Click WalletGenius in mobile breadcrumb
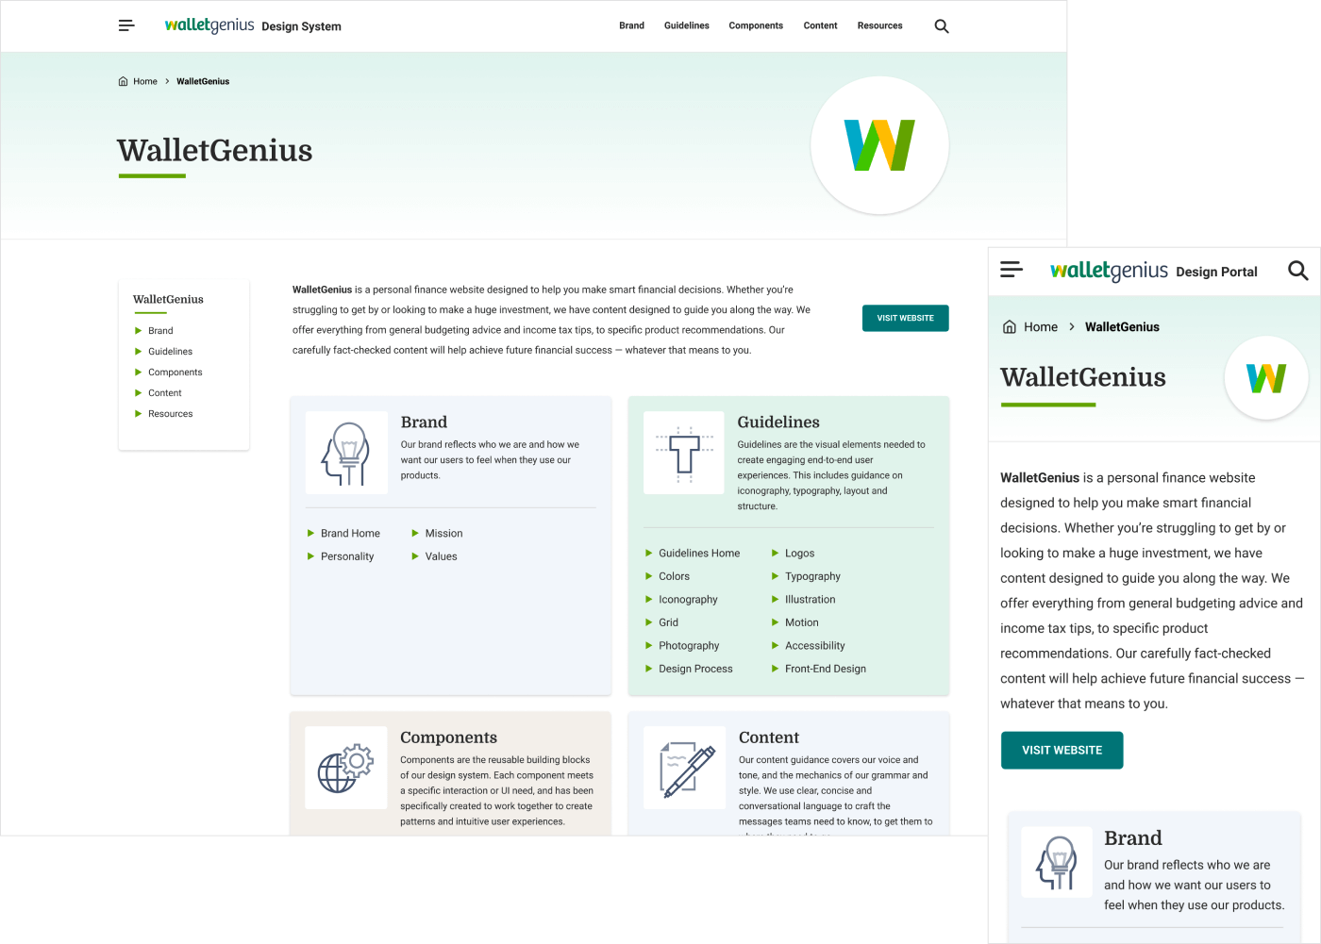Image resolution: width=1321 pixels, height=944 pixels. pos(1122,326)
